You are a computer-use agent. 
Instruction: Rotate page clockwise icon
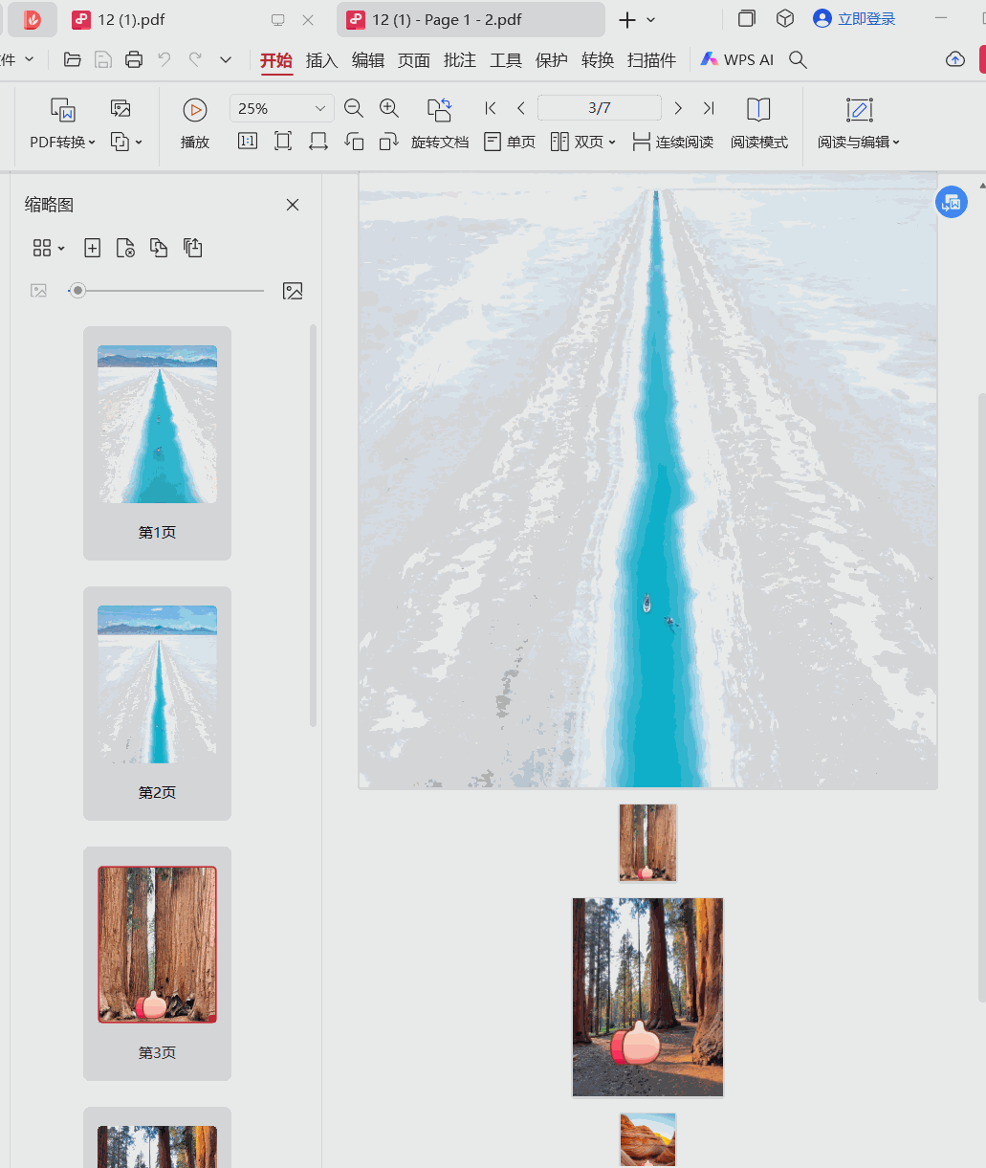(x=388, y=142)
